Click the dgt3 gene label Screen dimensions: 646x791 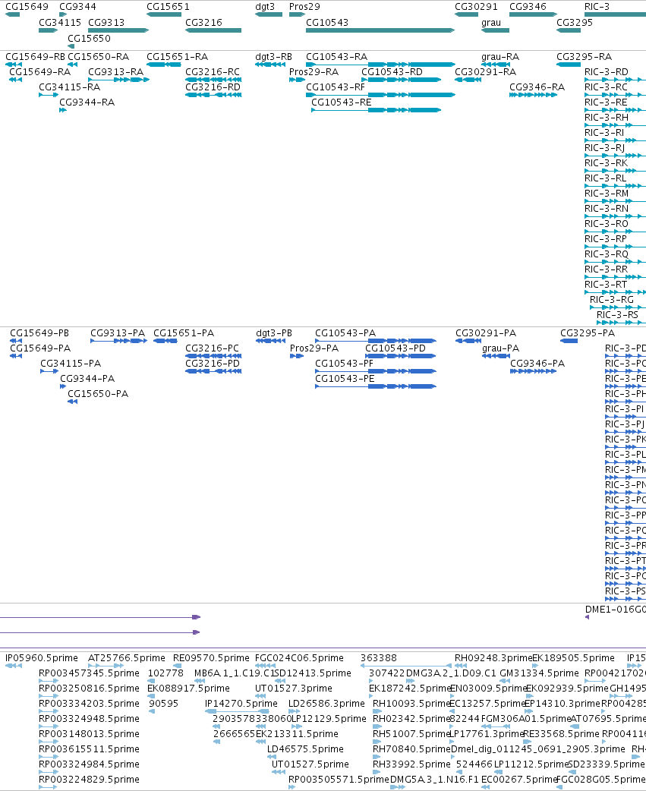click(x=265, y=7)
